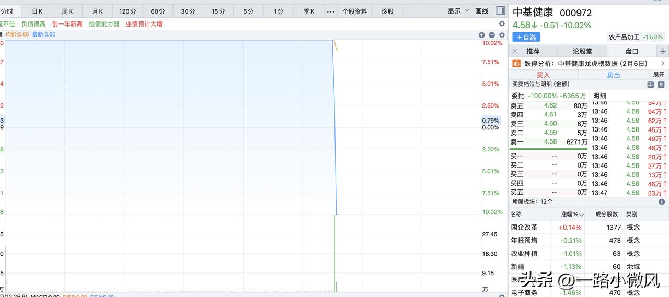Add a new panel tab with plus icon
669x297 pixels.
point(663,51)
